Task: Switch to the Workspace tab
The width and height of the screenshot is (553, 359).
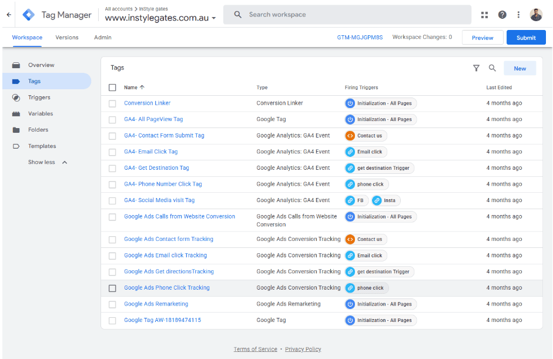Action: (27, 38)
